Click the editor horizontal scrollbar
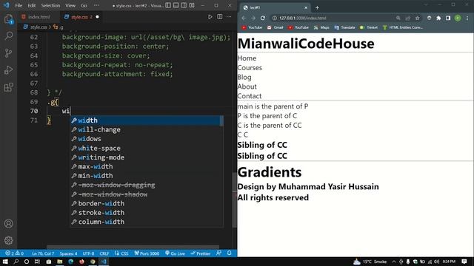 coord(133,247)
